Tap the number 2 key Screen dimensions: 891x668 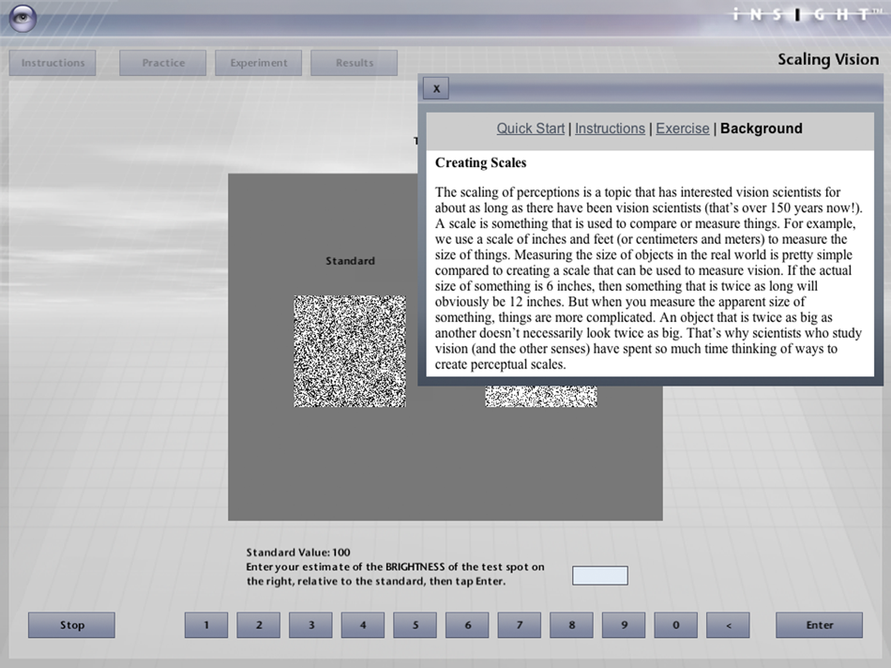pyautogui.click(x=259, y=625)
